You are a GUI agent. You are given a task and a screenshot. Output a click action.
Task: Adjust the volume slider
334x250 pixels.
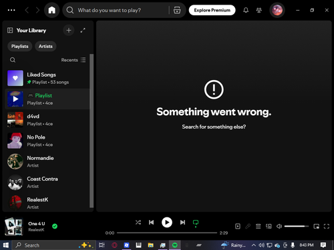(297, 226)
